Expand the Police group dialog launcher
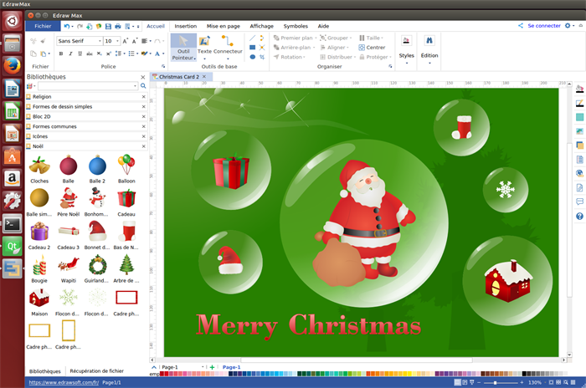This screenshot has width=586, height=388. (163, 66)
